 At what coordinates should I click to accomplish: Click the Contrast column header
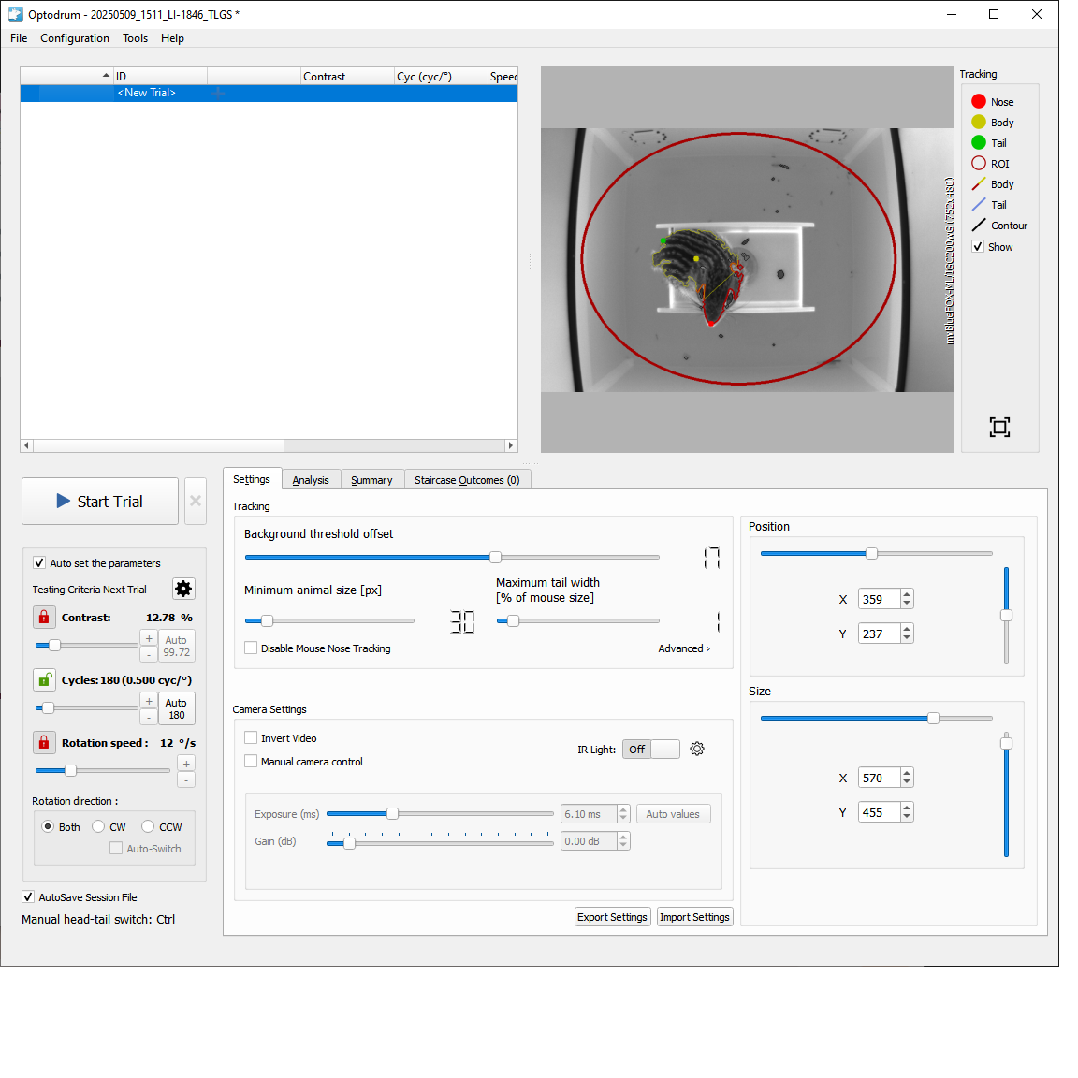347,77
